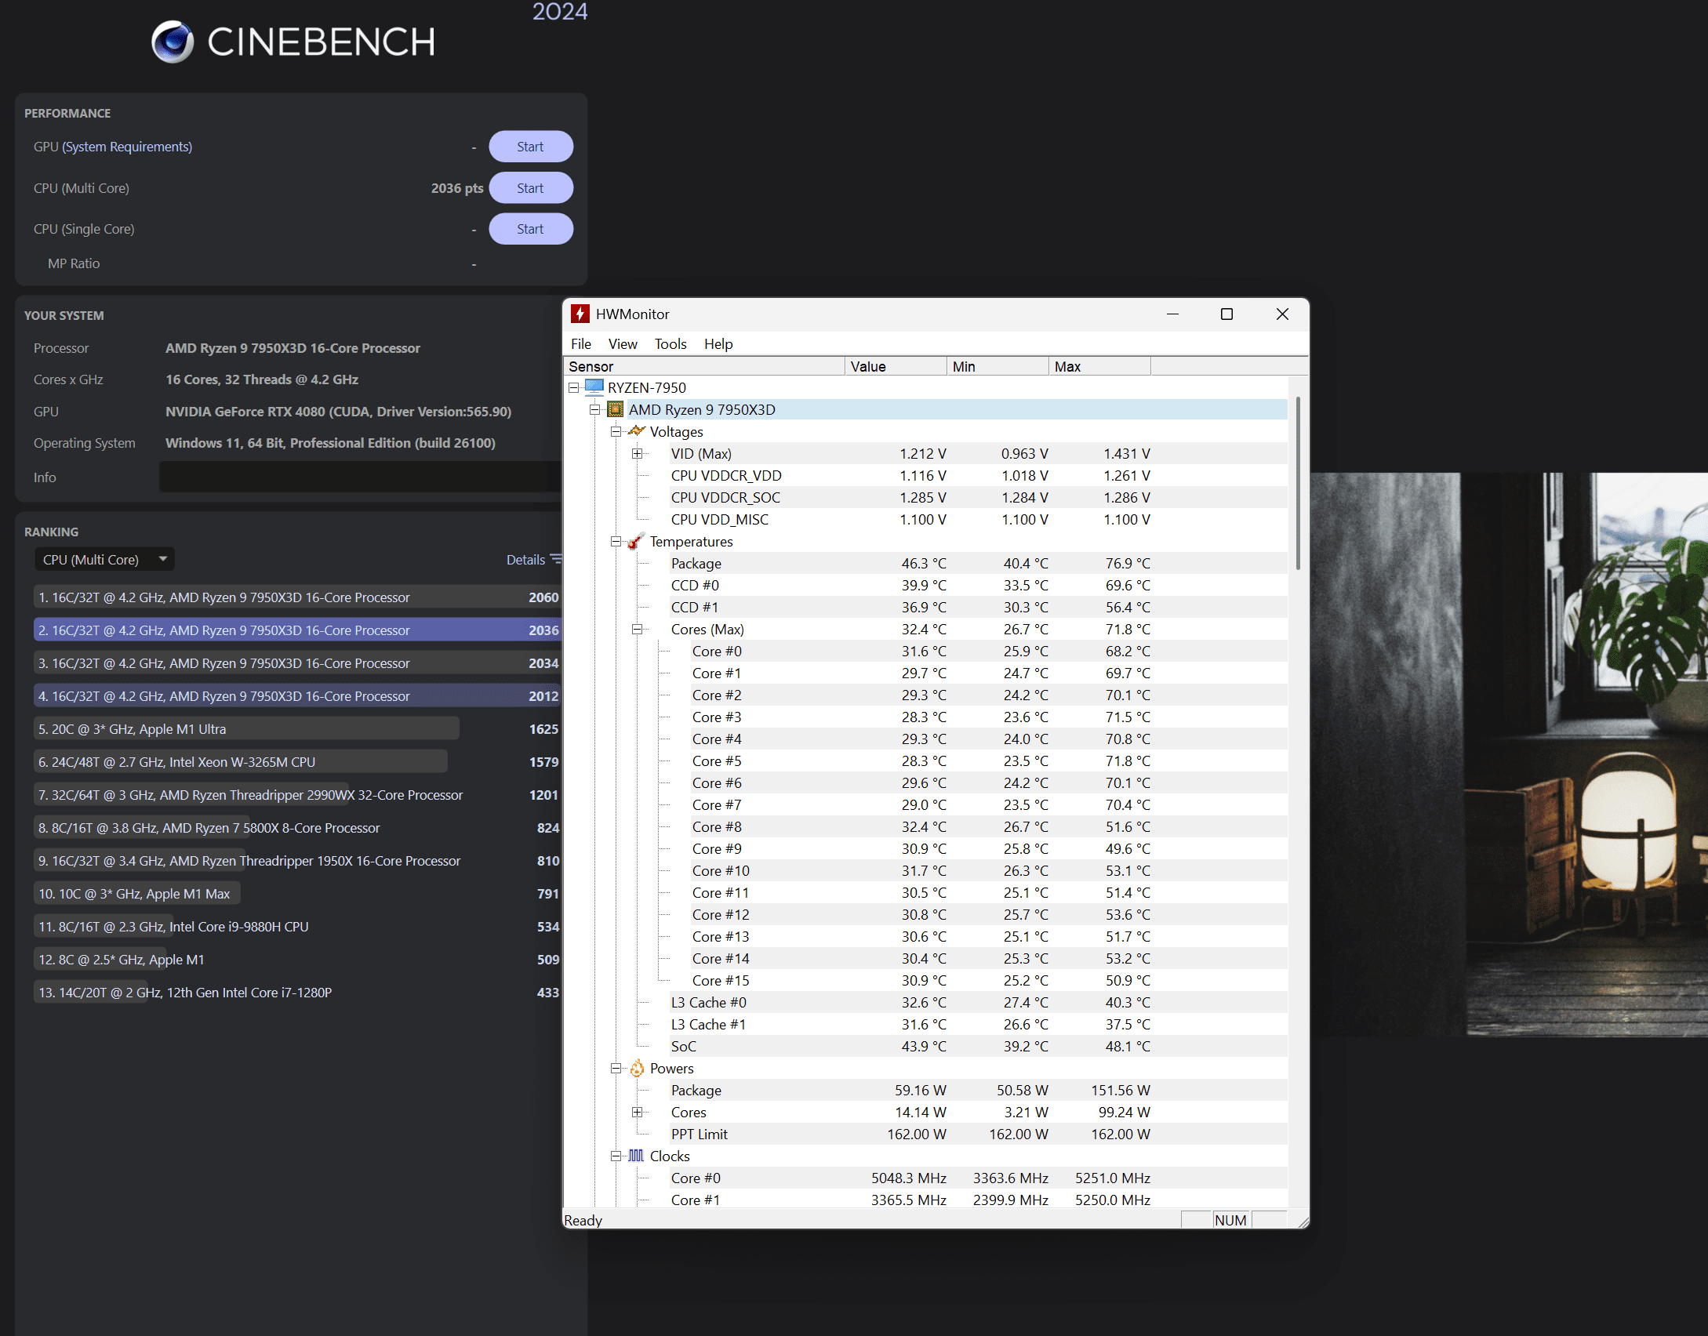Select ranking entry 1 with score 2060

click(x=298, y=597)
